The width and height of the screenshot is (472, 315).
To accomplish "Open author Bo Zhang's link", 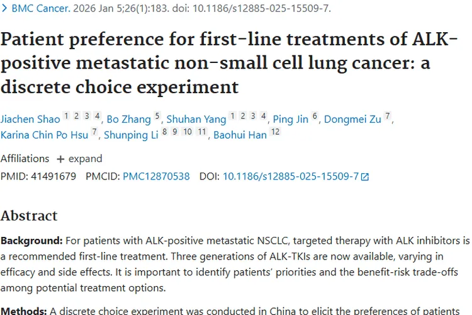I will point(128,119).
